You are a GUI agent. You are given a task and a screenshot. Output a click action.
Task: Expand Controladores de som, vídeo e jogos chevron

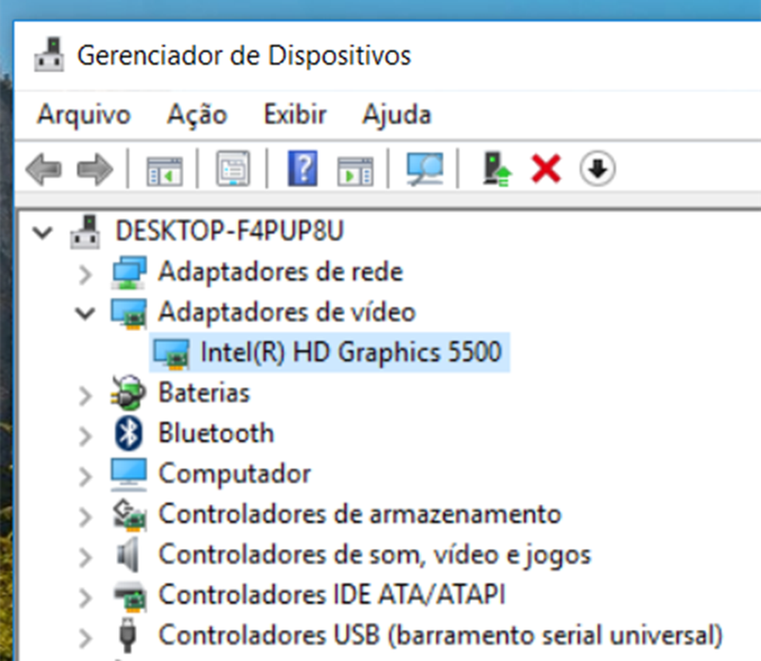pyautogui.click(x=85, y=557)
